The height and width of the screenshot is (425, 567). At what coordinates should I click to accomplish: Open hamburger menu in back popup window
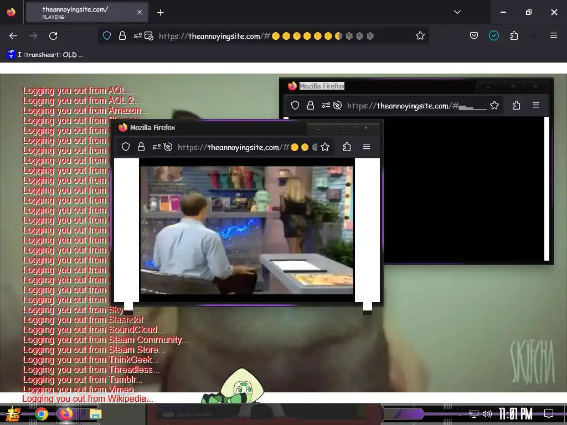[x=536, y=105]
